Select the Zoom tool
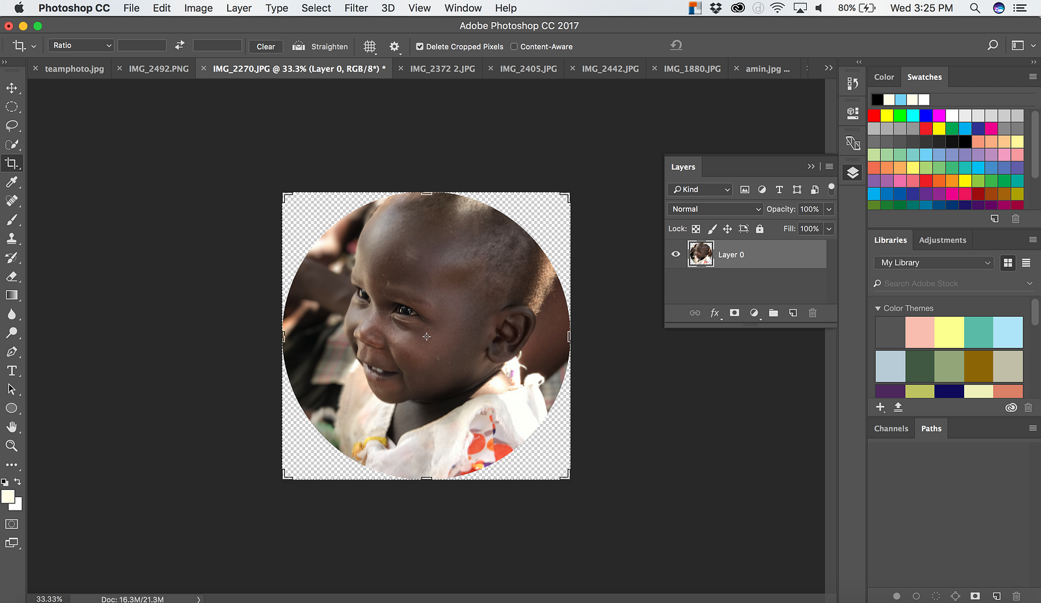The image size is (1041, 603). [x=12, y=446]
